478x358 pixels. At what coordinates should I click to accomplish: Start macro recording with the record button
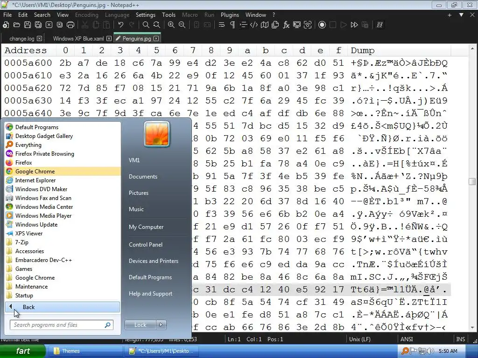coord(322,25)
